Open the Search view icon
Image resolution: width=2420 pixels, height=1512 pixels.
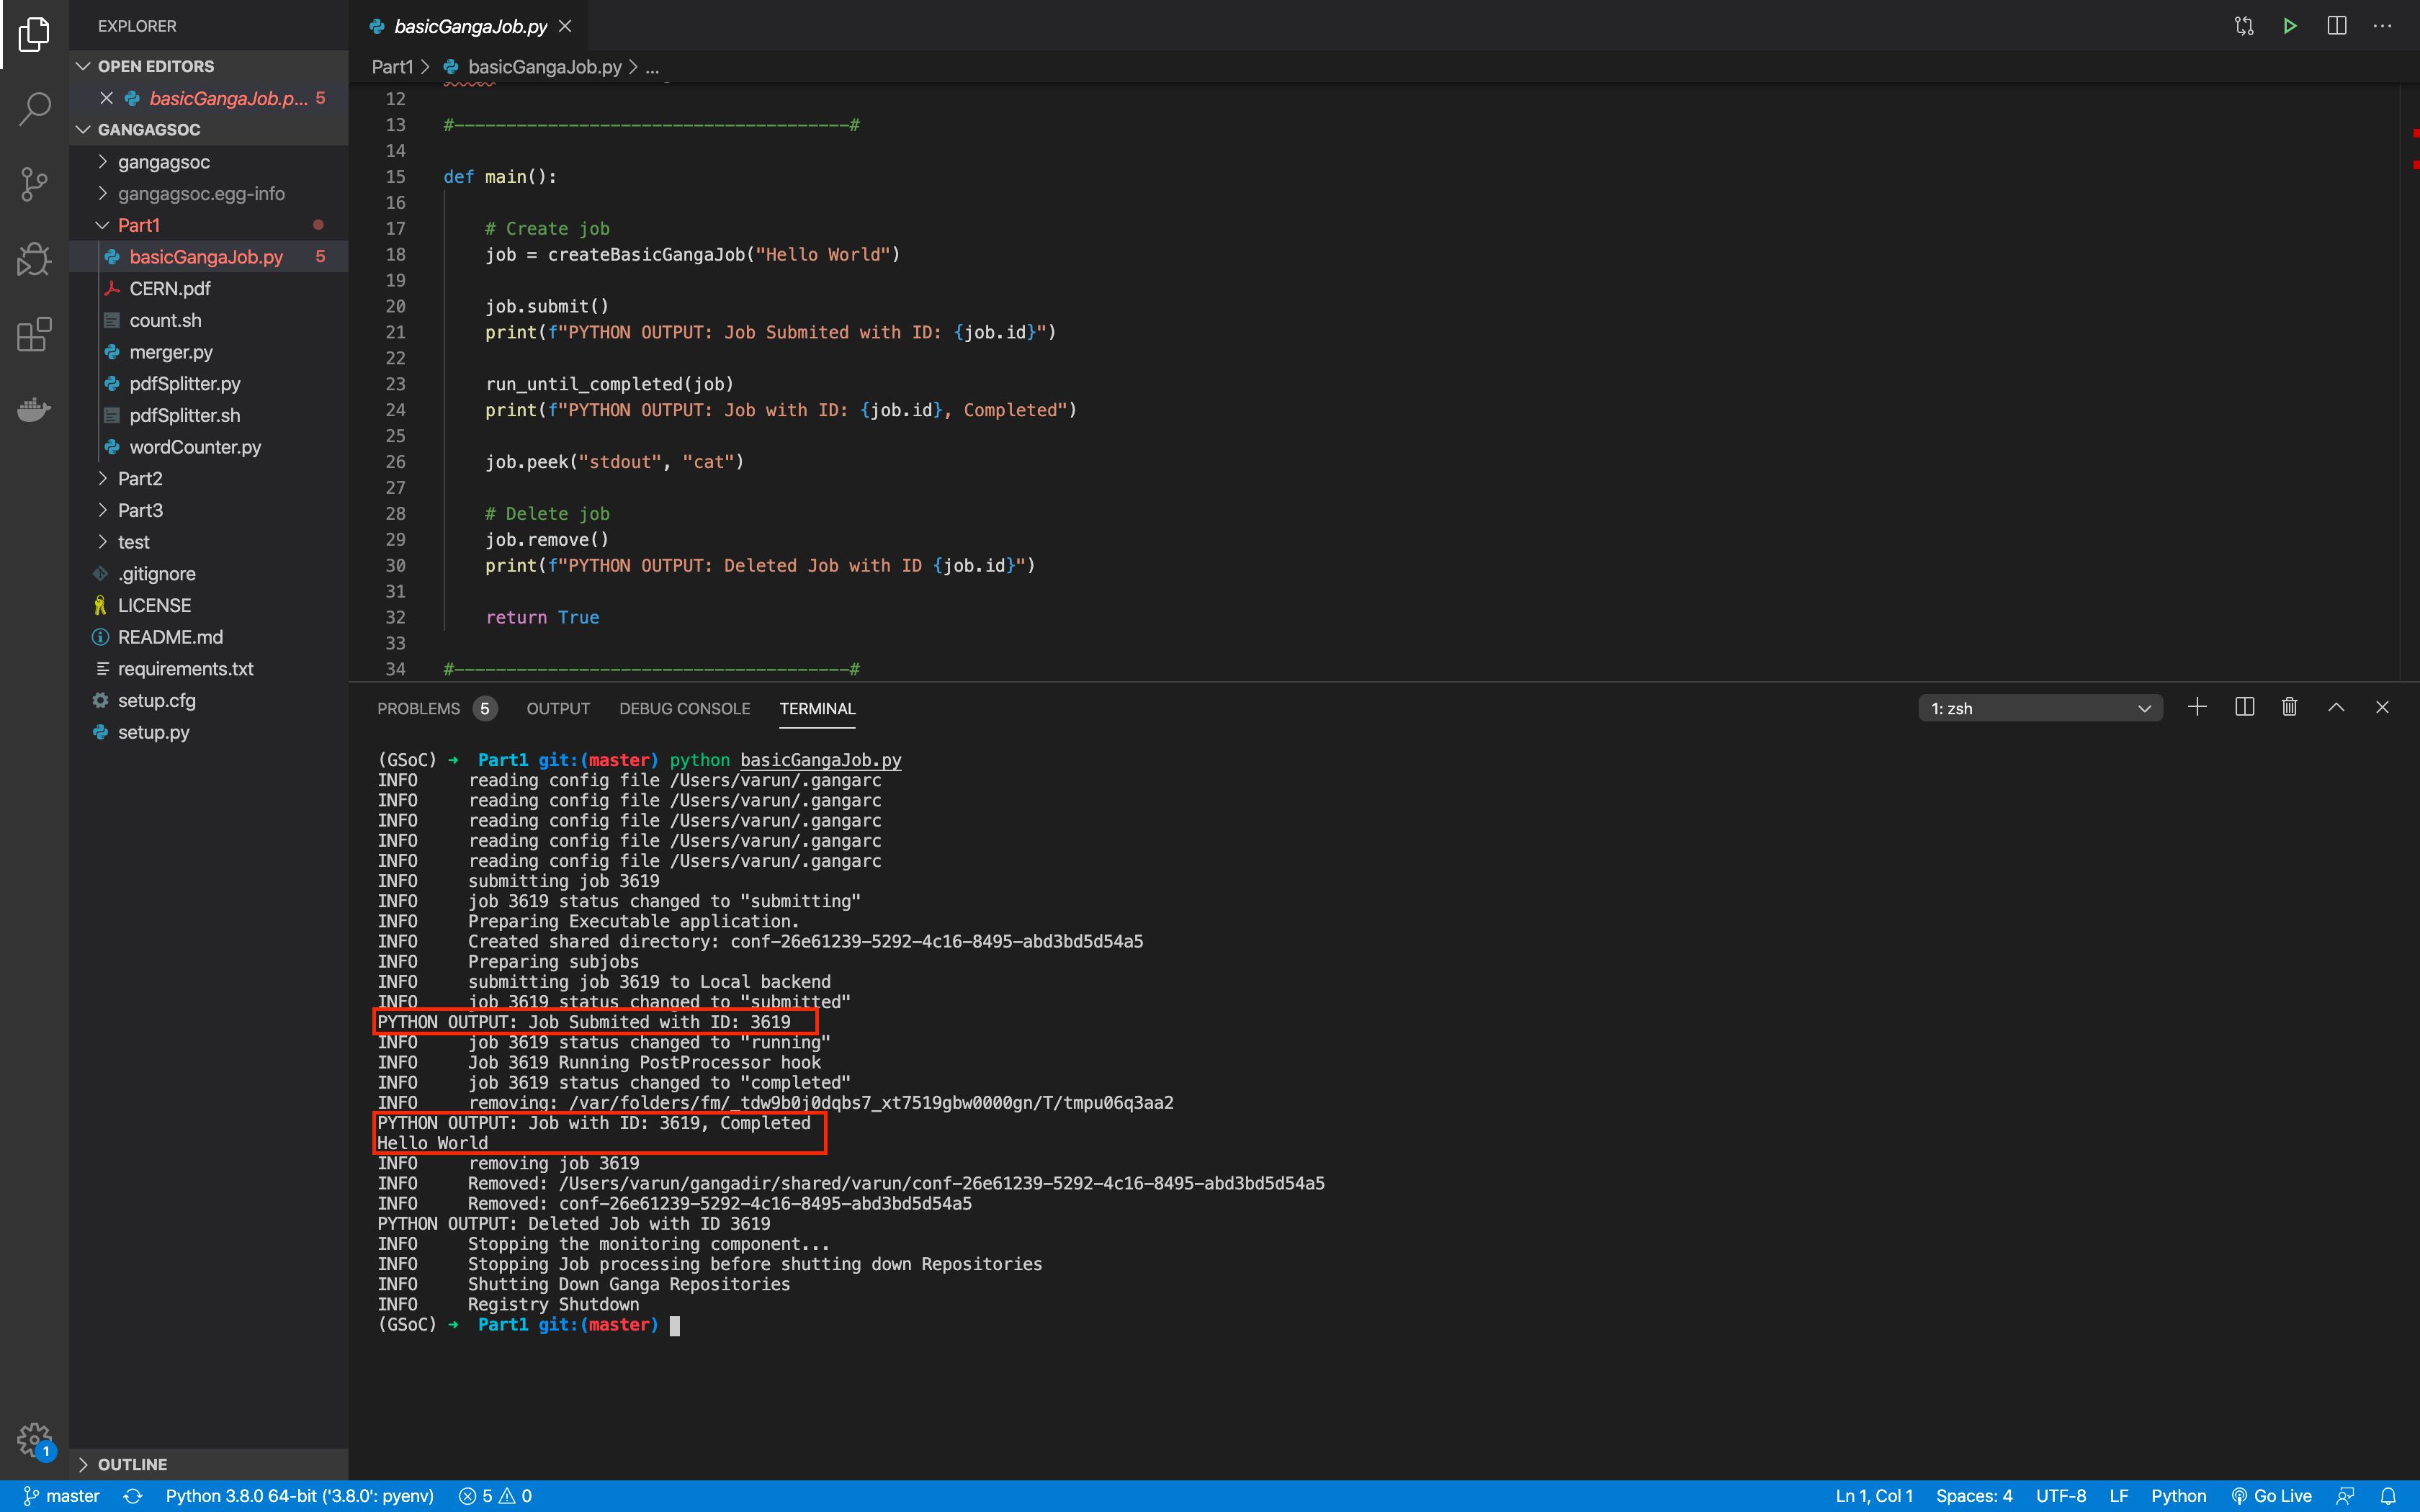[34, 109]
